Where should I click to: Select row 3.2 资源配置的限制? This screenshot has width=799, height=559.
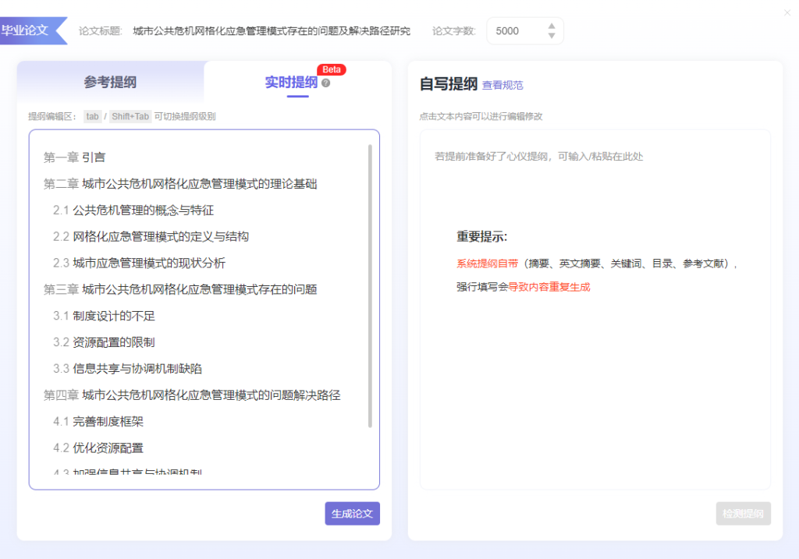point(104,342)
